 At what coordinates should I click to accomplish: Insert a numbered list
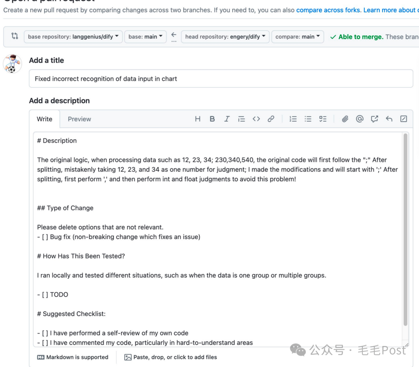[x=293, y=119]
